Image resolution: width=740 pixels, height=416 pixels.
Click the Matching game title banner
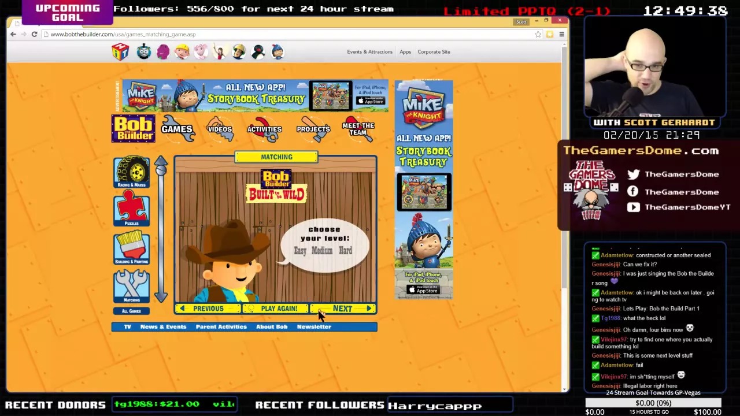tap(276, 157)
